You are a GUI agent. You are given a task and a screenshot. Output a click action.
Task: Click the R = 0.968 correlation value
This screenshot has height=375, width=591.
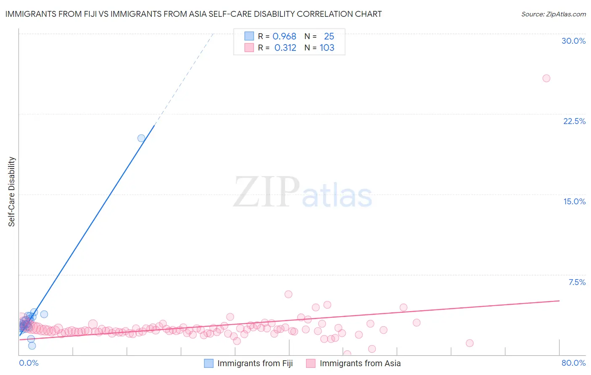pos(277,36)
